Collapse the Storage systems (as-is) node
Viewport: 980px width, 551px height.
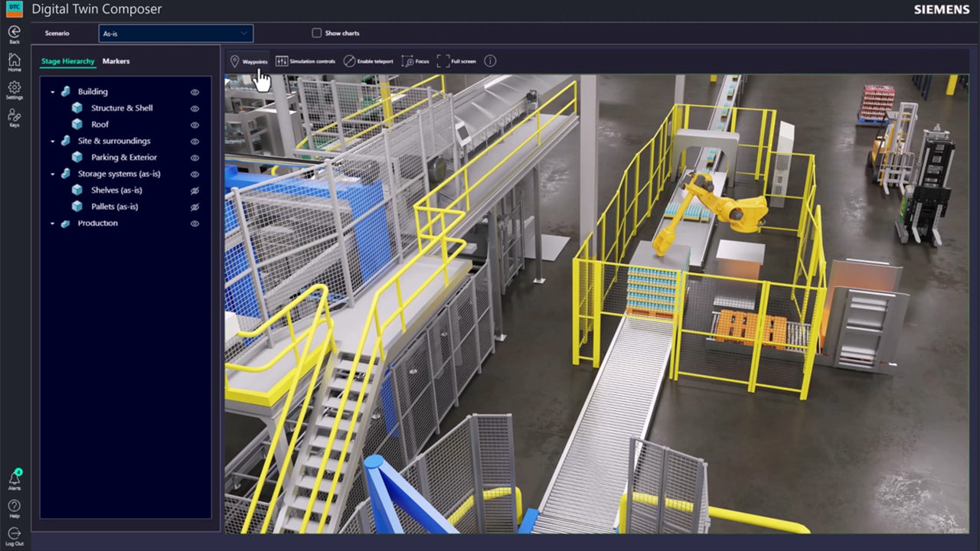coord(53,174)
